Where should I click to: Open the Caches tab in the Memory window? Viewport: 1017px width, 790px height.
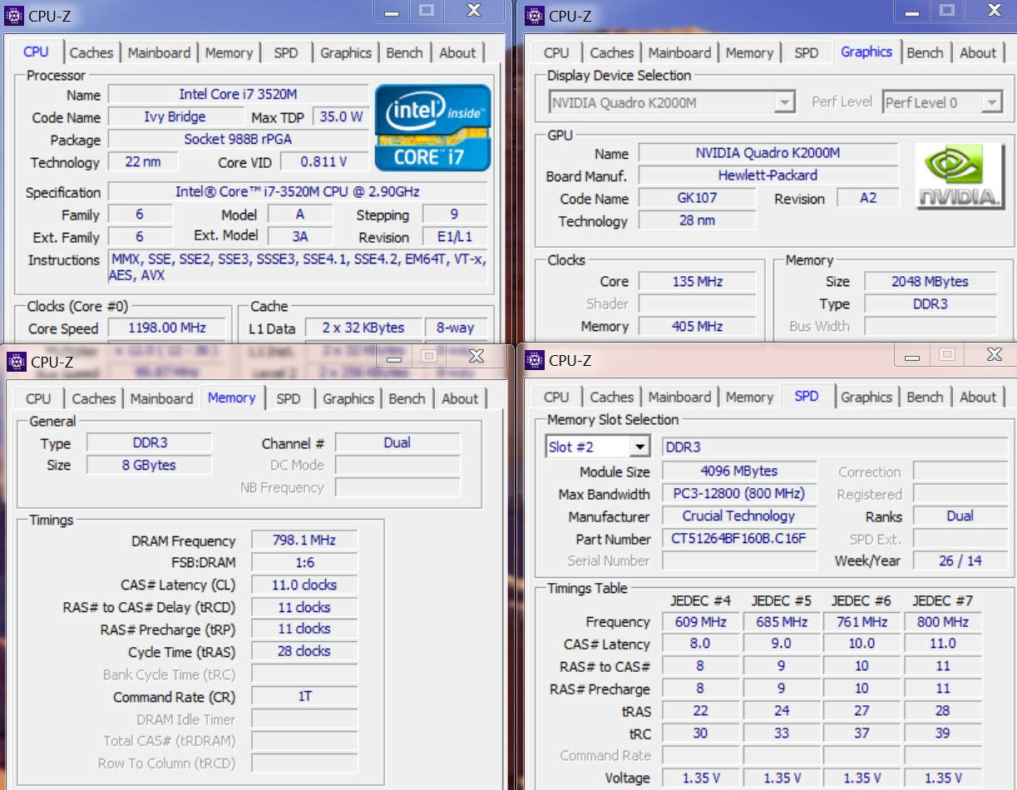(93, 398)
